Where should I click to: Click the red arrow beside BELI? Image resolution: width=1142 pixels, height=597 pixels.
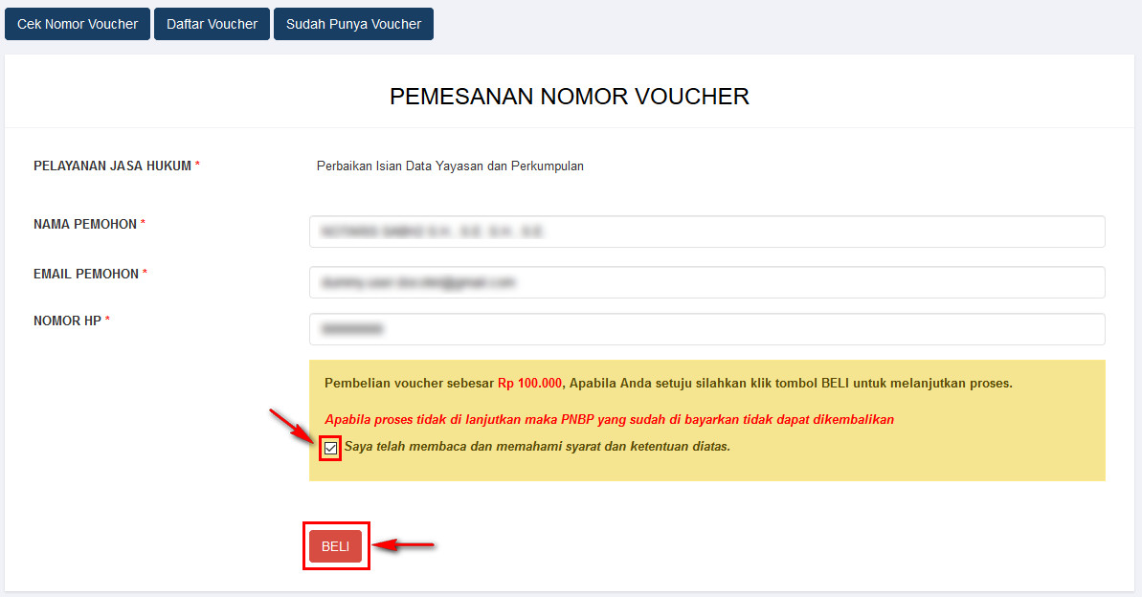point(405,544)
